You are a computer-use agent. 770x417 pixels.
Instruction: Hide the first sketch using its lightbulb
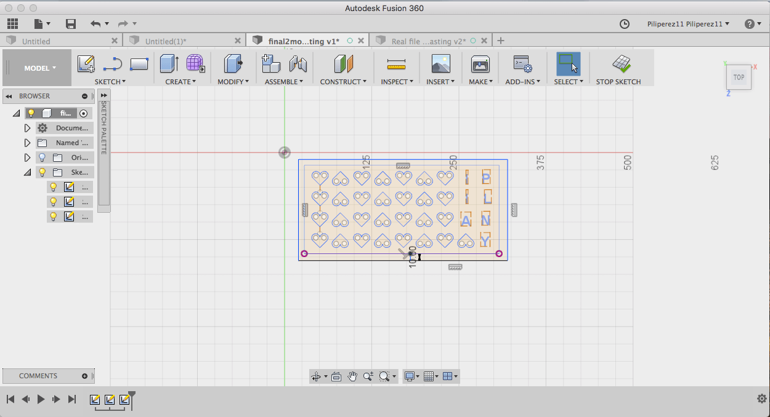point(54,187)
